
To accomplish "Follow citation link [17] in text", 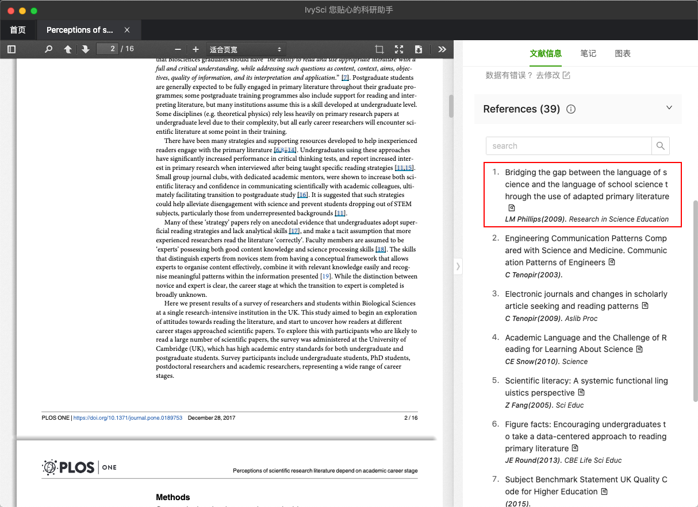I will pos(294,231).
